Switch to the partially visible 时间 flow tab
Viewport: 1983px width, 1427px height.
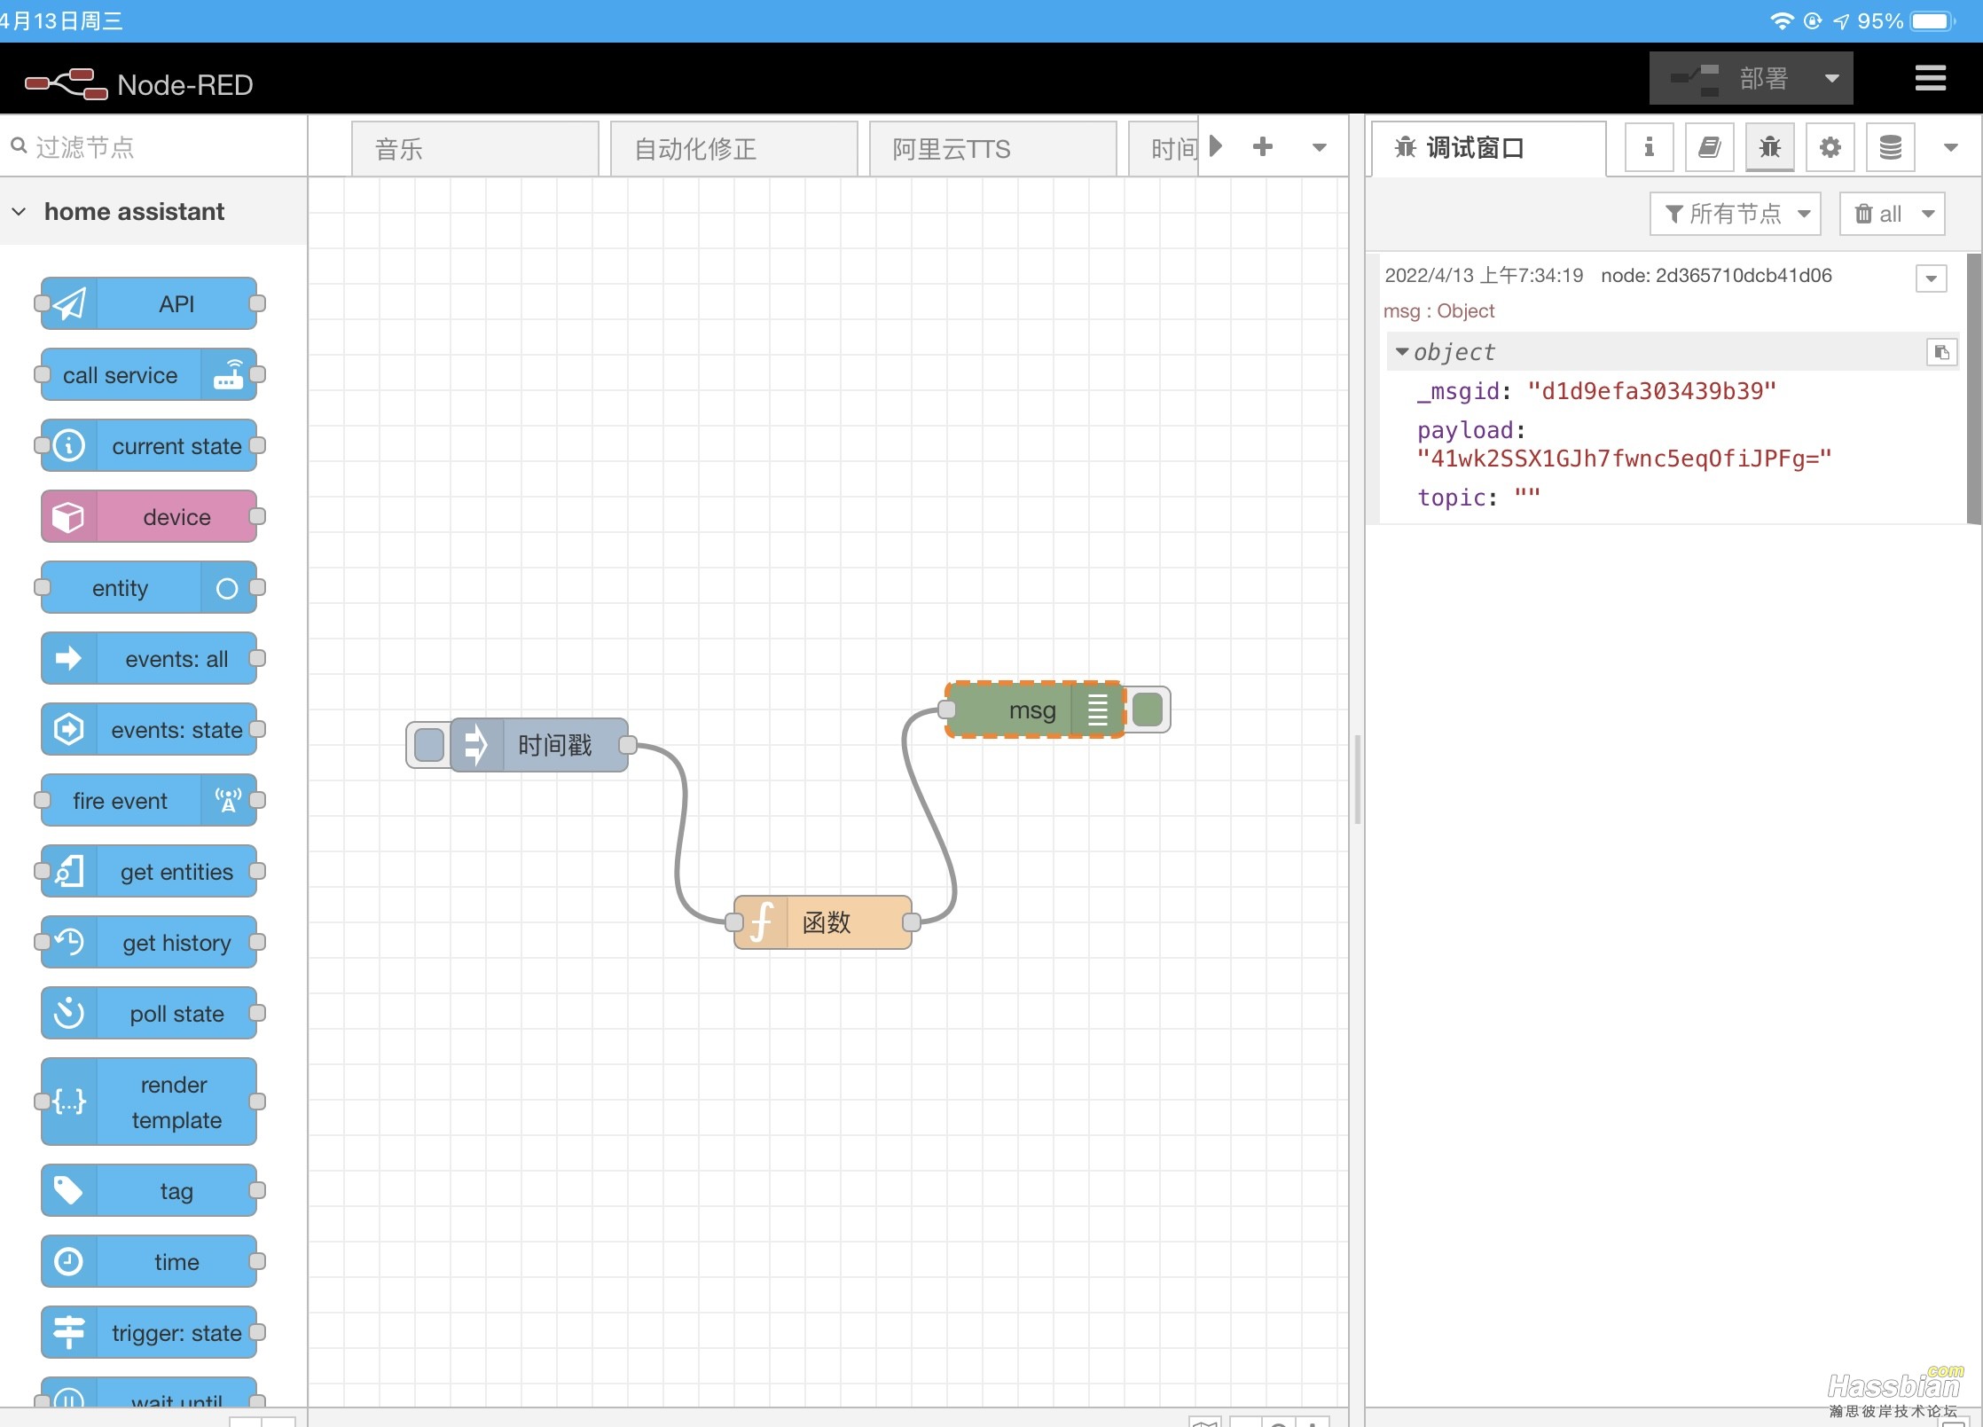[x=1164, y=148]
